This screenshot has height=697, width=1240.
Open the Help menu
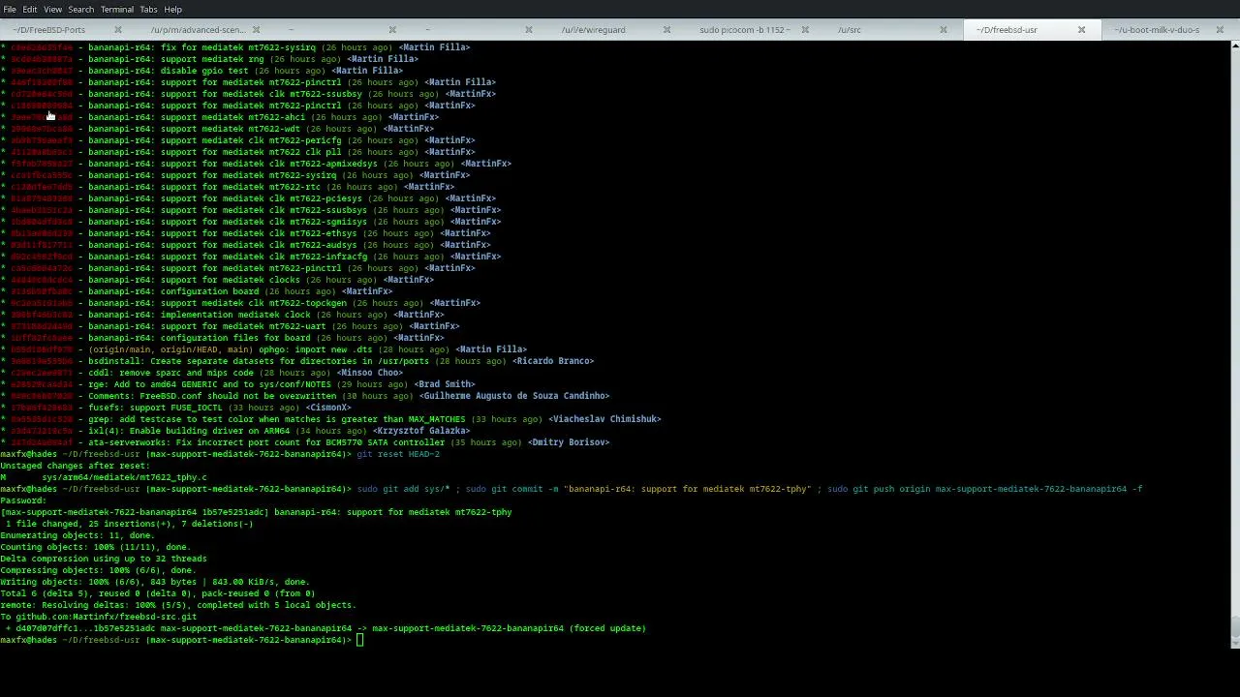(173, 10)
